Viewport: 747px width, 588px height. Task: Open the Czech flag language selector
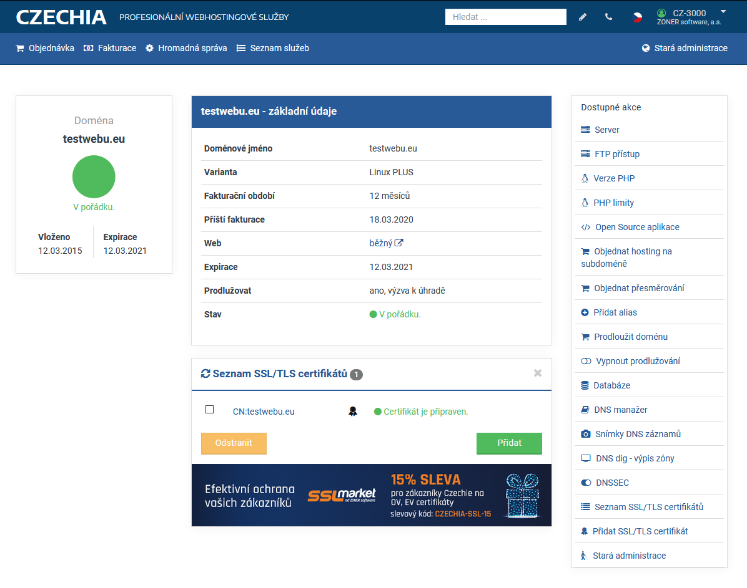[x=637, y=17]
